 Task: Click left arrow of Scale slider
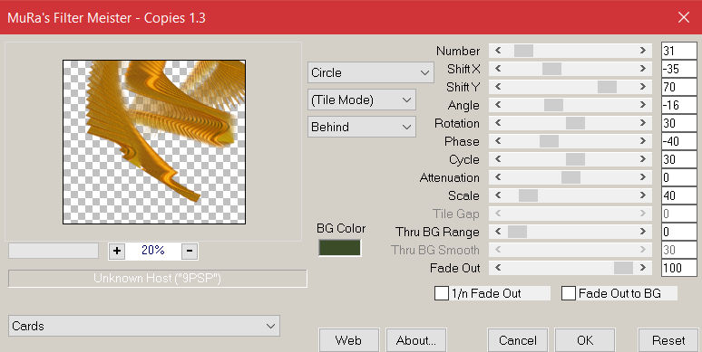point(497,195)
